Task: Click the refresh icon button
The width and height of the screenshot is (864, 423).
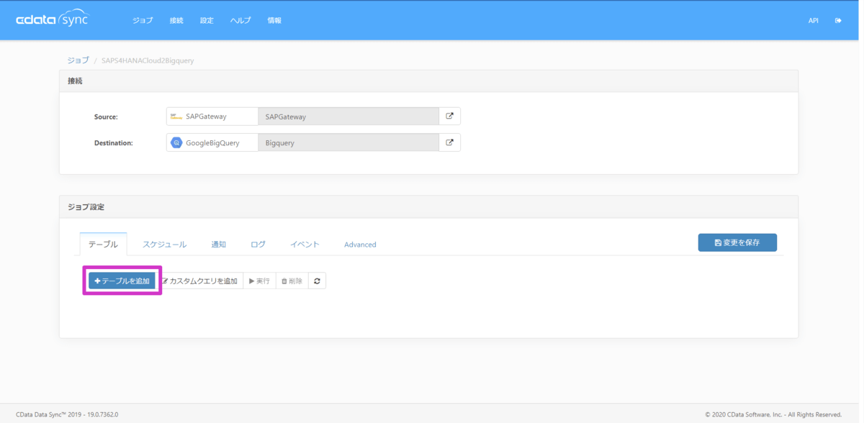Action: point(317,281)
